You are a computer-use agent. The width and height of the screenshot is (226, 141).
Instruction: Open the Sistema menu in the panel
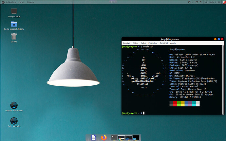(x=30, y=2)
